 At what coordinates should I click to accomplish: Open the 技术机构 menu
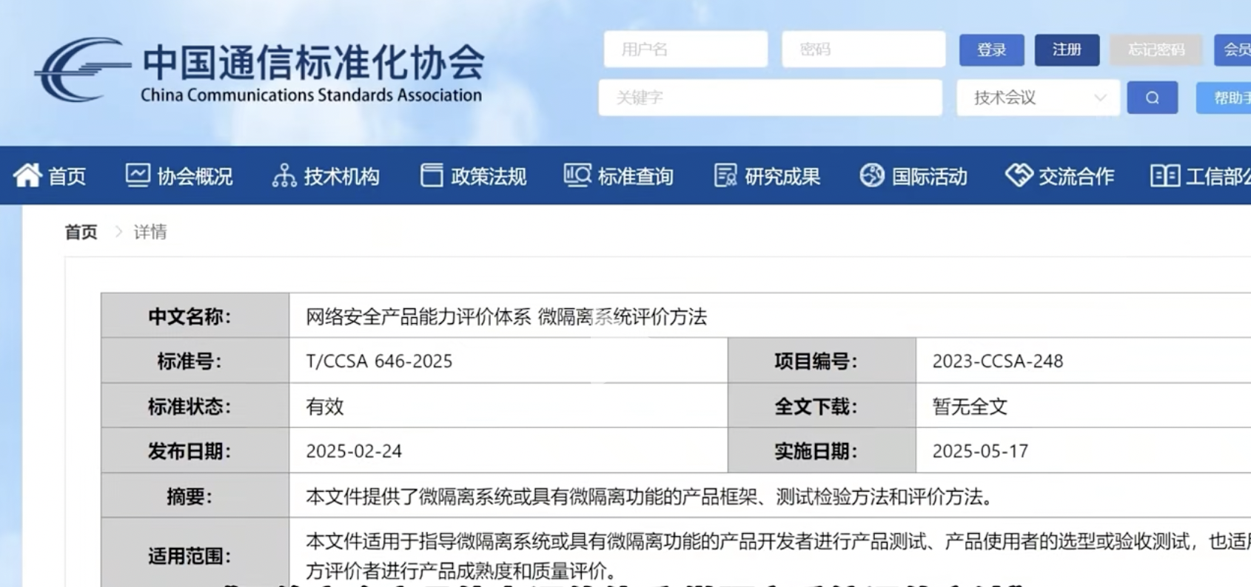tap(326, 176)
